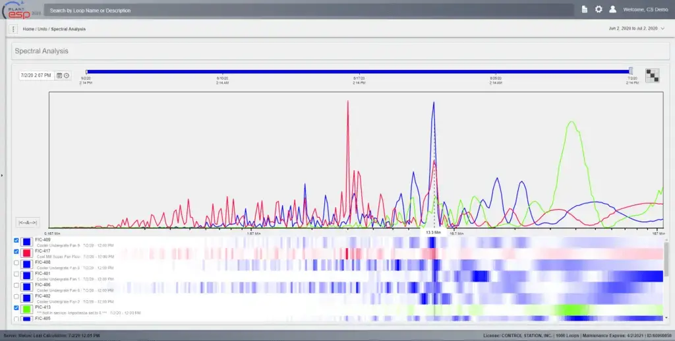Open the calendar picker next to date field

click(59, 76)
